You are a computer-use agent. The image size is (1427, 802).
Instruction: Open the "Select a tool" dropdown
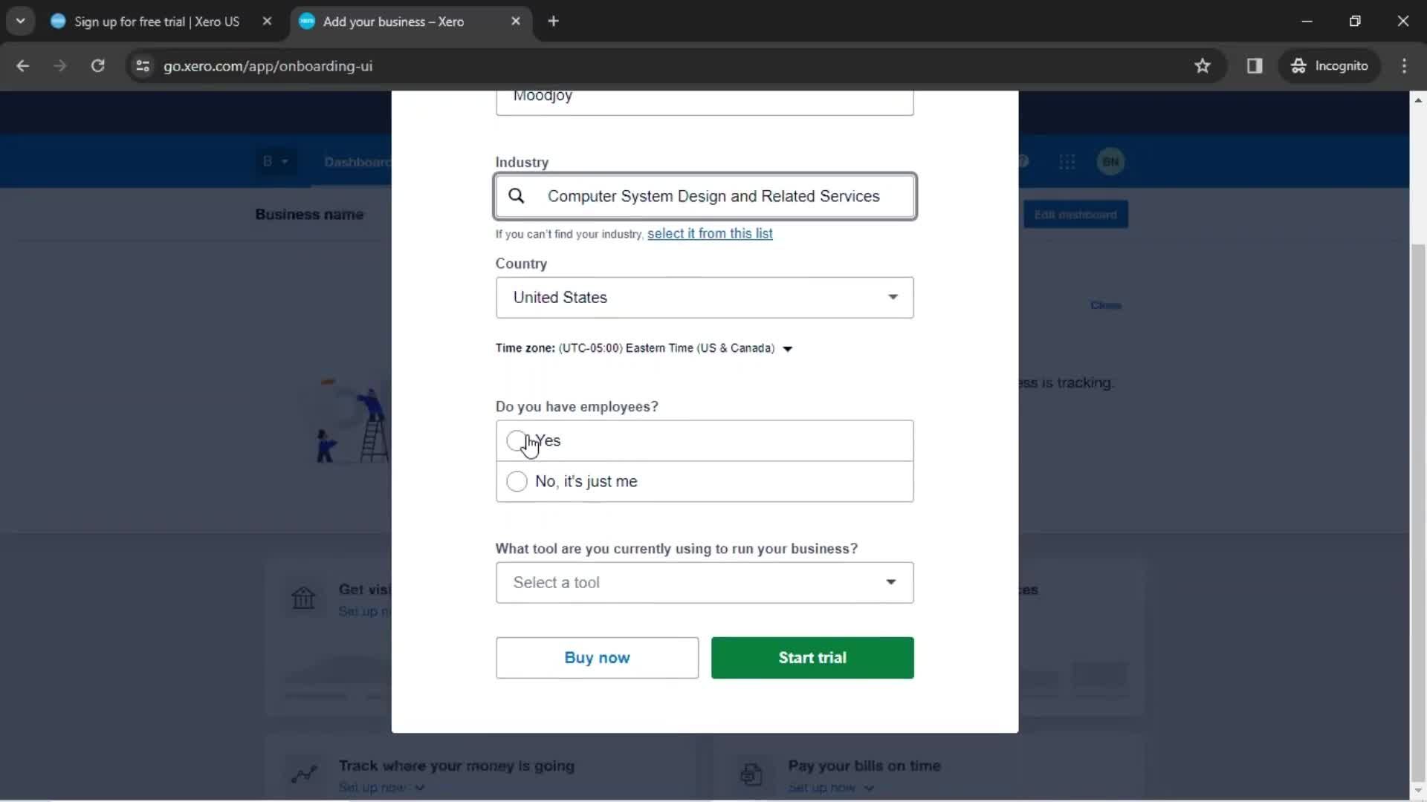point(705,583)
